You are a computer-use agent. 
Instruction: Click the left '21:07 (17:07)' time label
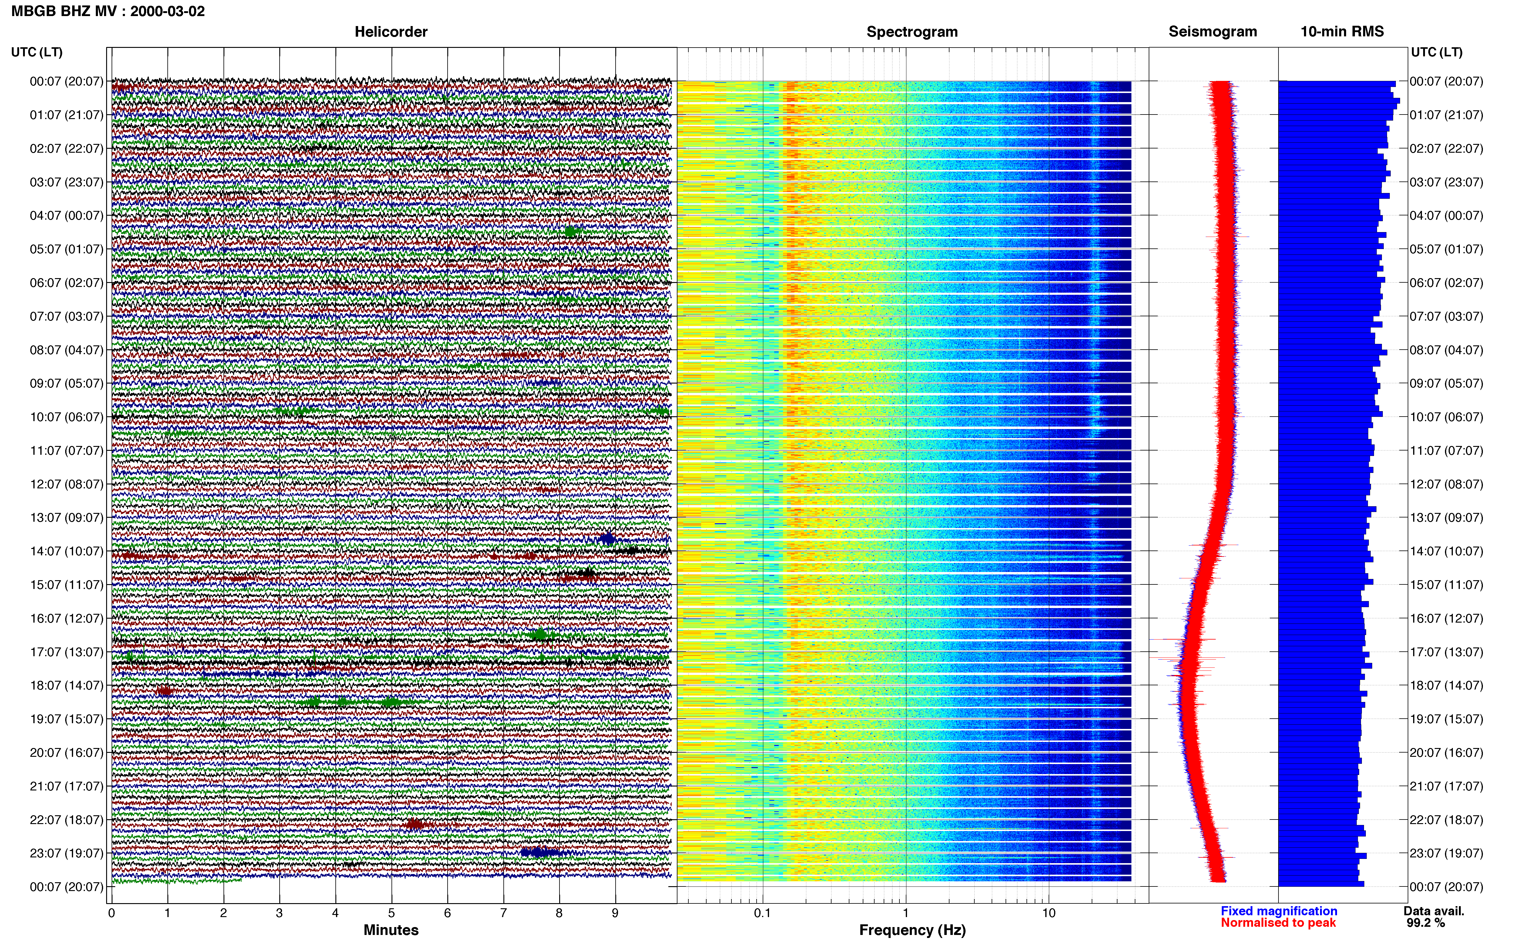67,786
